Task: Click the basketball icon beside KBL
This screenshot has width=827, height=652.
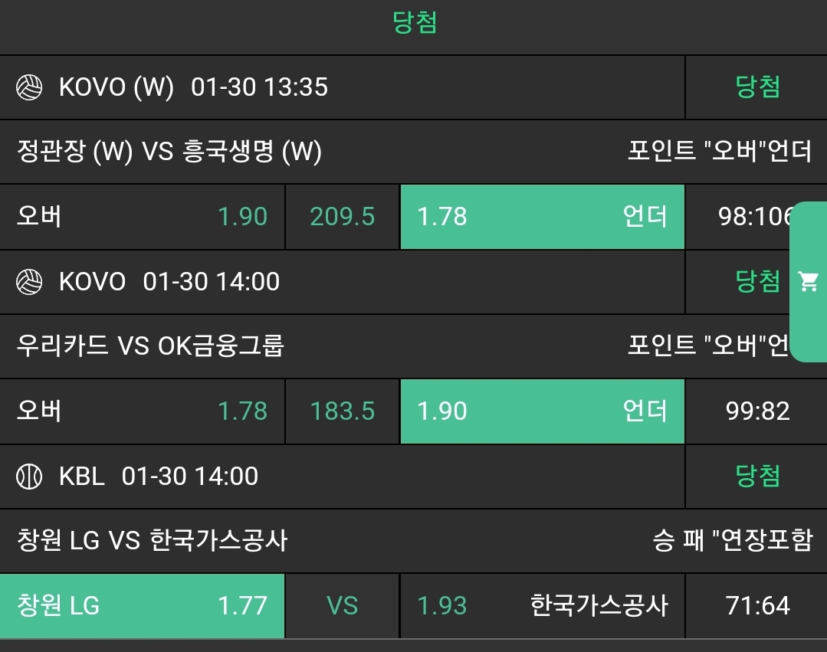Action: [29, 477]
